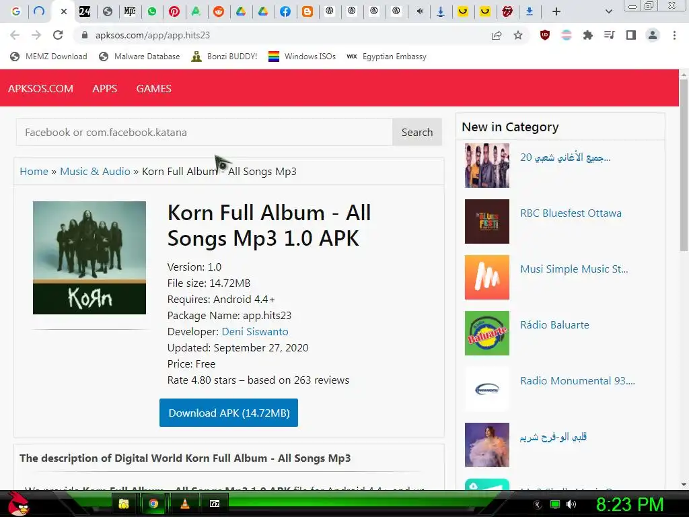Image resolution: width=689 pixels, height=517 pixels.
Task: Follow the Music & Audio breadcrumb link
Action: (95, 172)
